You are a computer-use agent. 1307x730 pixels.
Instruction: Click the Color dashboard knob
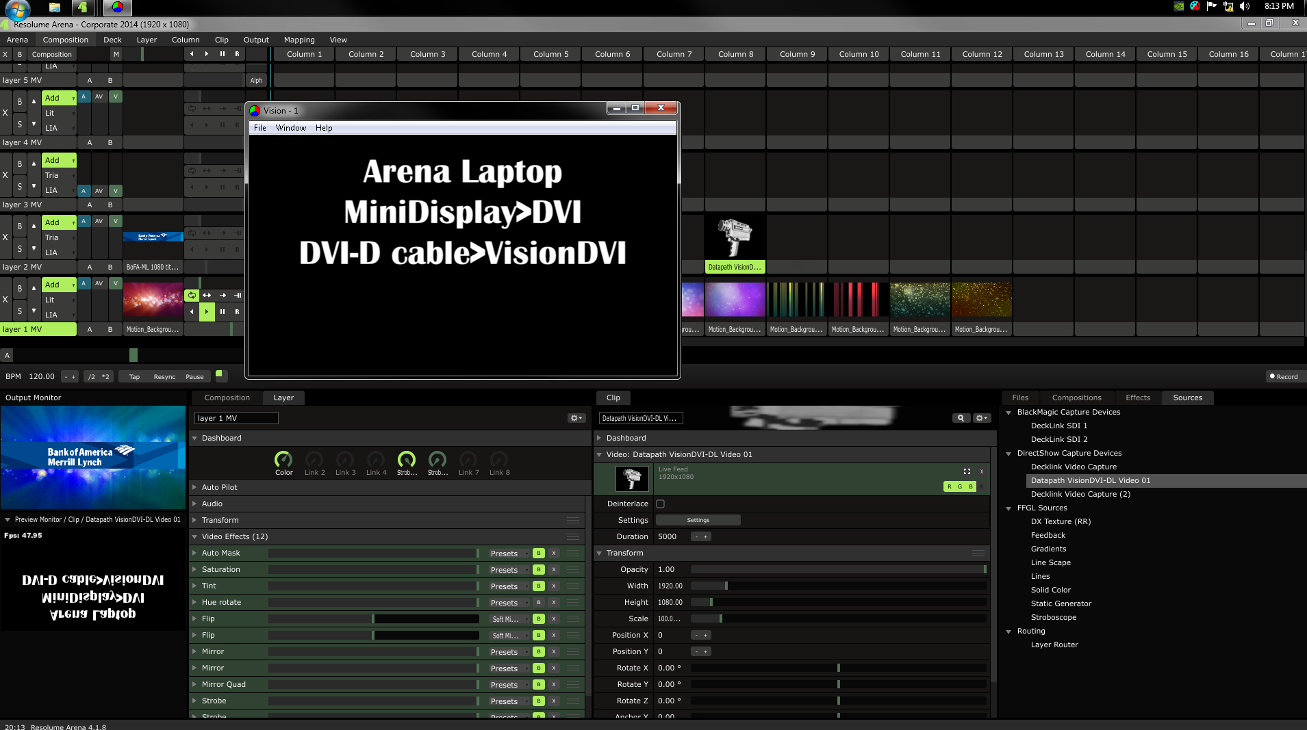coord(283,460)
